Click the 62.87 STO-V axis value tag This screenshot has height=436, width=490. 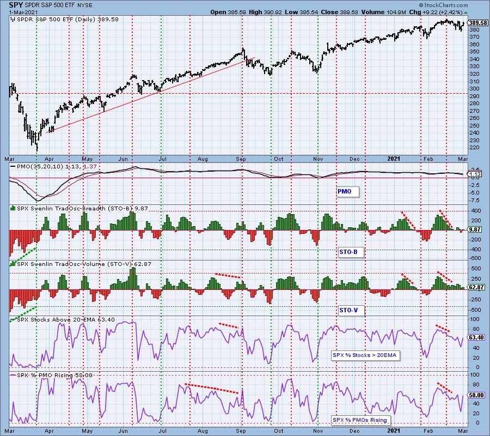tap(477, 287)
